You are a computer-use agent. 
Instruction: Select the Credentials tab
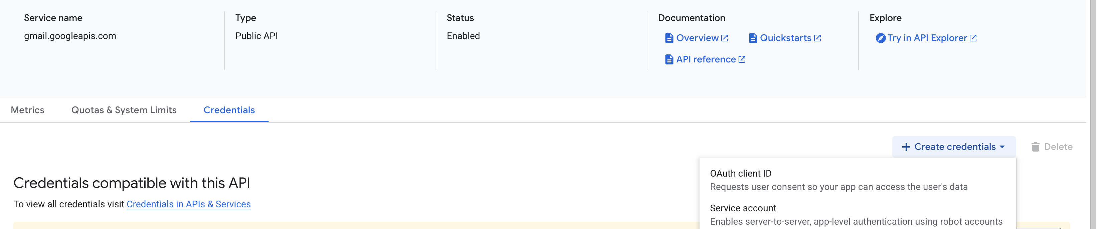tap(229, 110)
